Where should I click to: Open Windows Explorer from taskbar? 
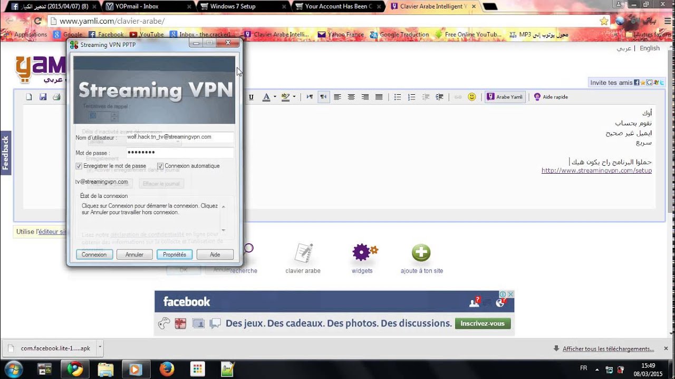click(105, 369)
